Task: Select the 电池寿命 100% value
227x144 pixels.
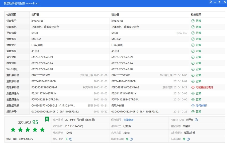Action: pos(69,133)
